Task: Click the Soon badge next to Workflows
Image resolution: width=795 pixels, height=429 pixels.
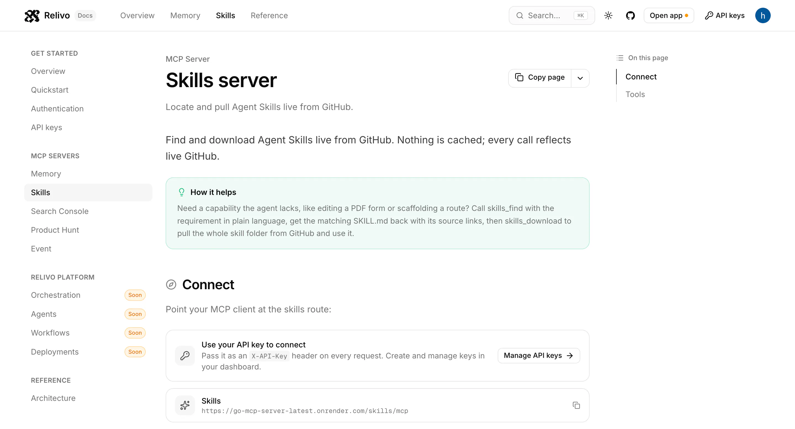Action: pos(135,333)
